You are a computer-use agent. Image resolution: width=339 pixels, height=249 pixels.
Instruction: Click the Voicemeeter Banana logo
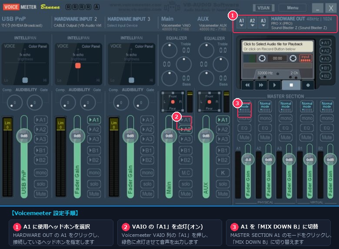coord(31,7)
